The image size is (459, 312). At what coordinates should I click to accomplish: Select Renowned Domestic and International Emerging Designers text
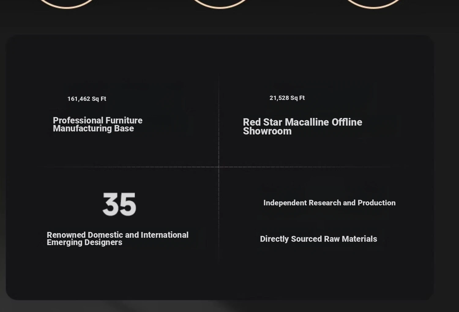pyautogui.click(x=118, y=239)
